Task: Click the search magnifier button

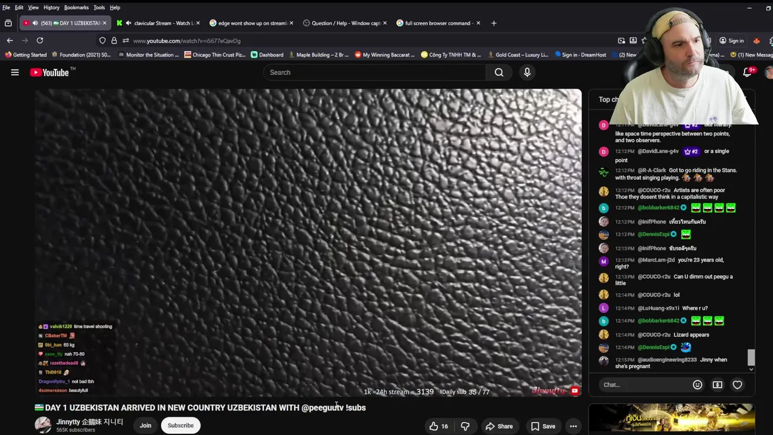Action: (499, 72)
